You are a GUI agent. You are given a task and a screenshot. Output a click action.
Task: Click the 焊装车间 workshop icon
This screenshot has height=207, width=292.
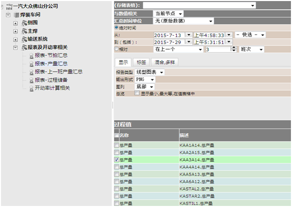point(16,15)
